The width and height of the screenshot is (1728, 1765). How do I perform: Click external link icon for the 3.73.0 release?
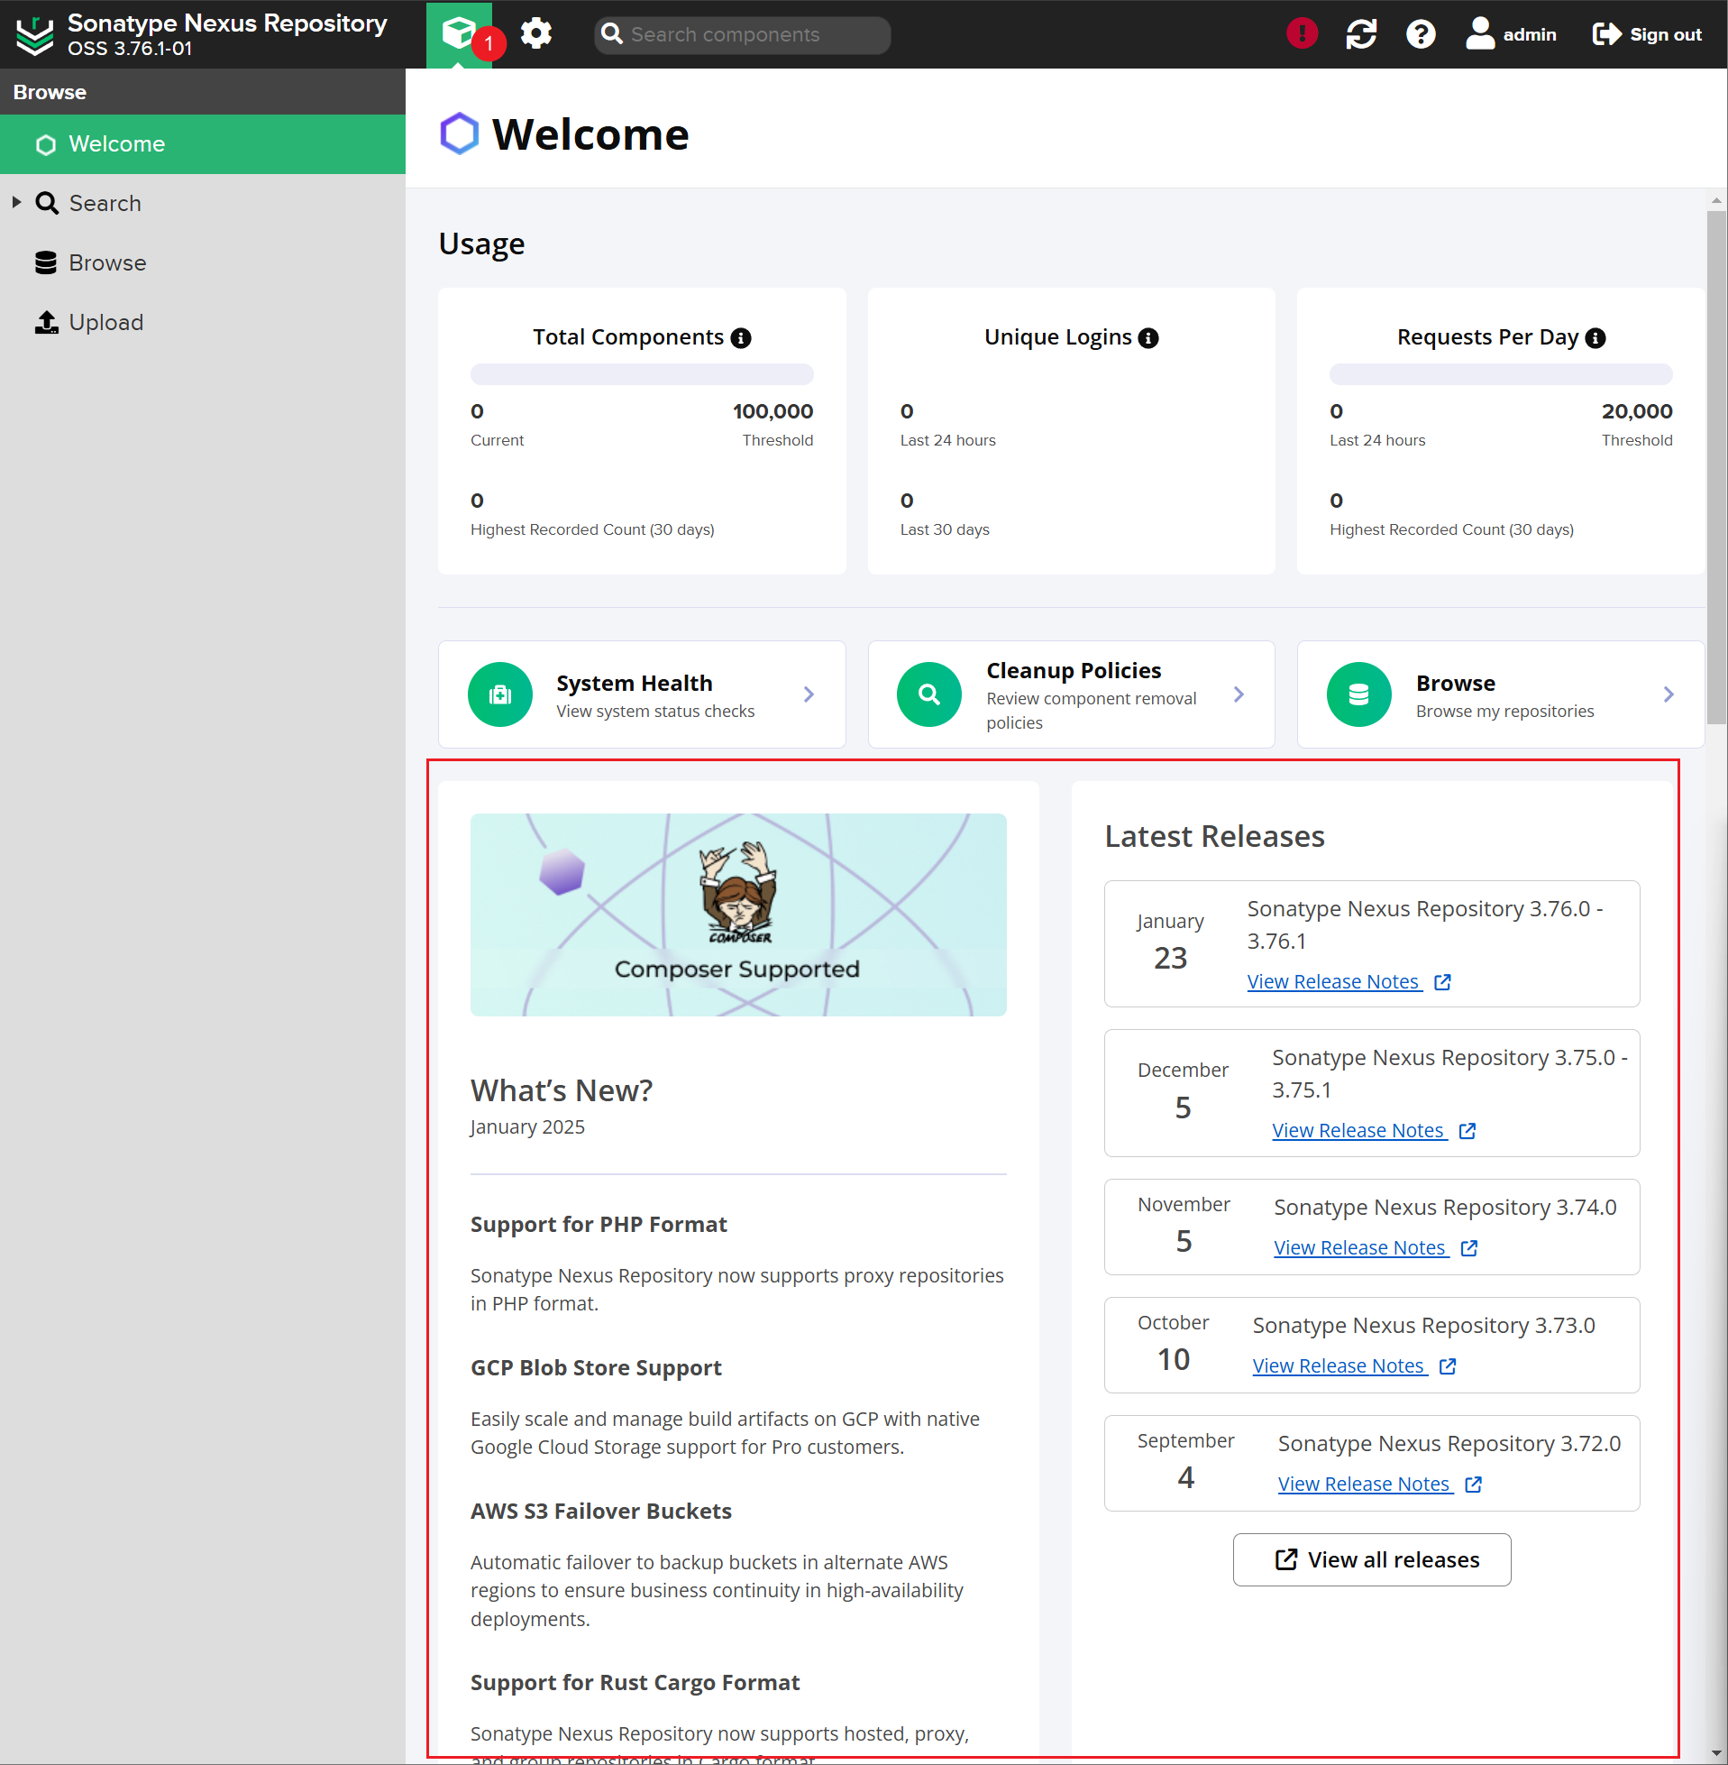pos(1448,1366)
